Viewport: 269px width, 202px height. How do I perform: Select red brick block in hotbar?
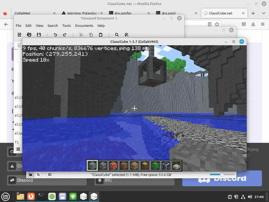[x=113, y=166]
